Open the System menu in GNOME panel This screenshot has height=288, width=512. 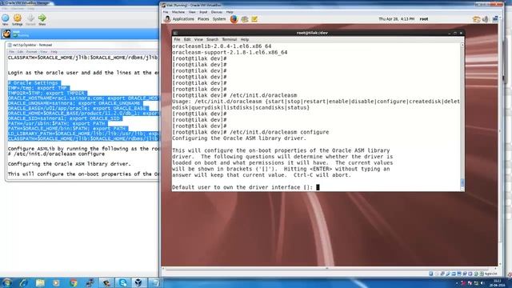point(219,19)
